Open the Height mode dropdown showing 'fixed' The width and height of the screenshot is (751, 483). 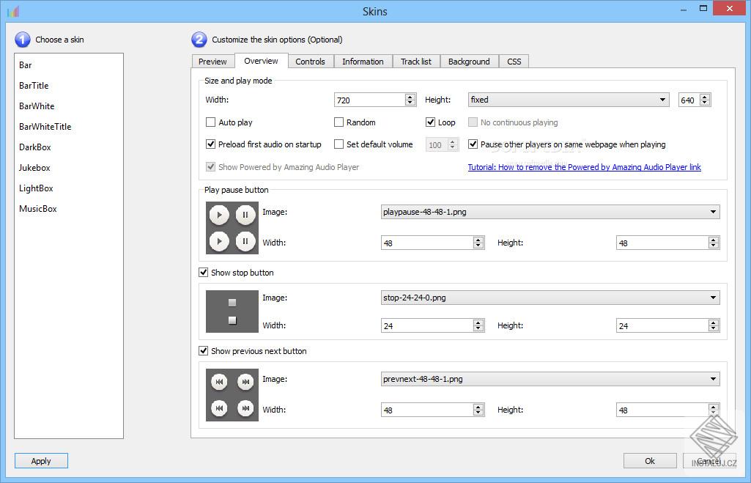pyautogui.click(x=665, y=100)
